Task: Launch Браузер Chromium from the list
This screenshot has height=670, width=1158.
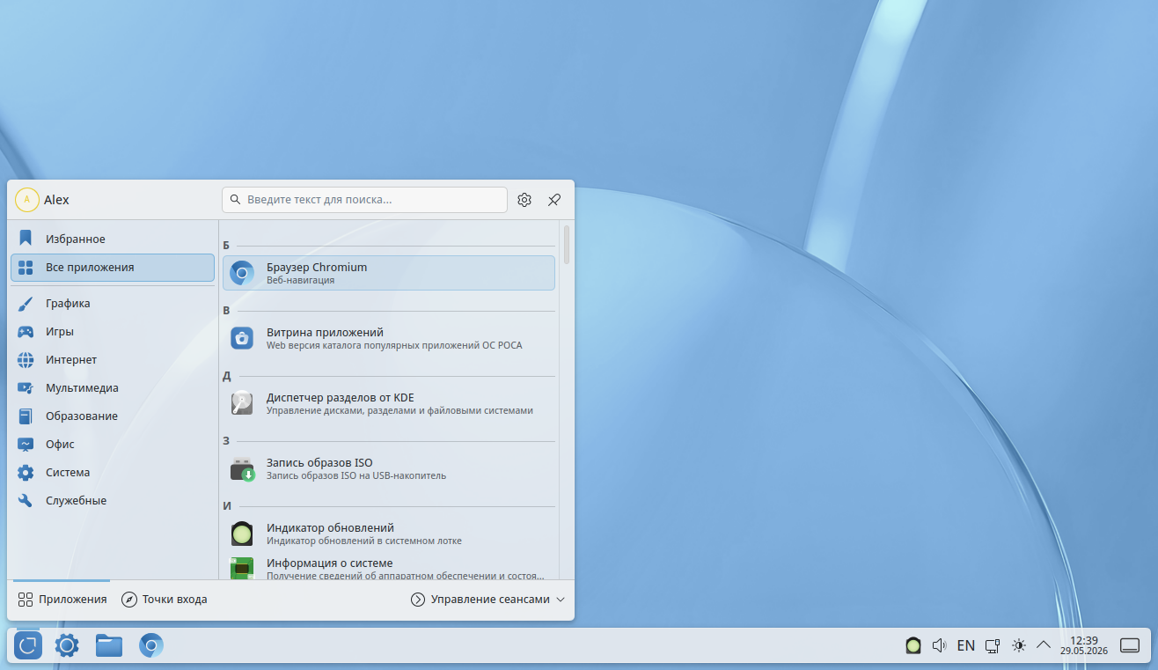Action: tap(389, 273)
